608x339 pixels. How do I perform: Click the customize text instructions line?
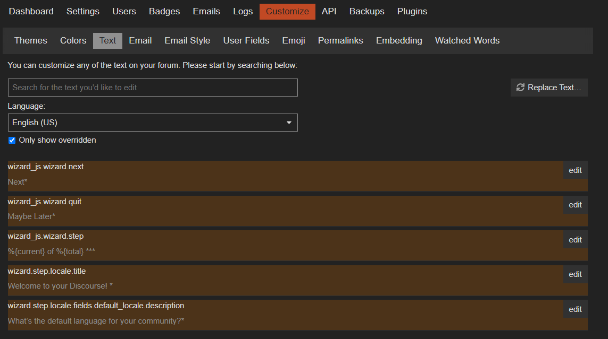tap(152, 65)
